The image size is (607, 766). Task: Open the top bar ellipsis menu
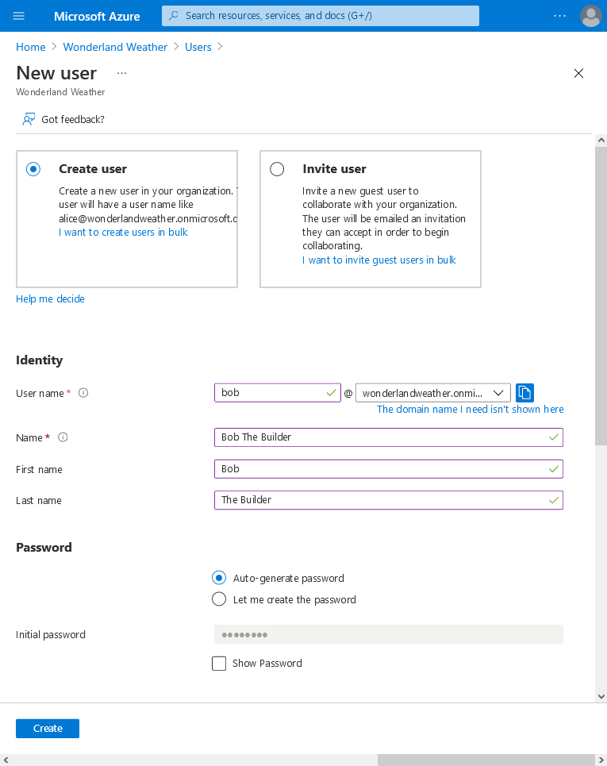coord(559,16)
